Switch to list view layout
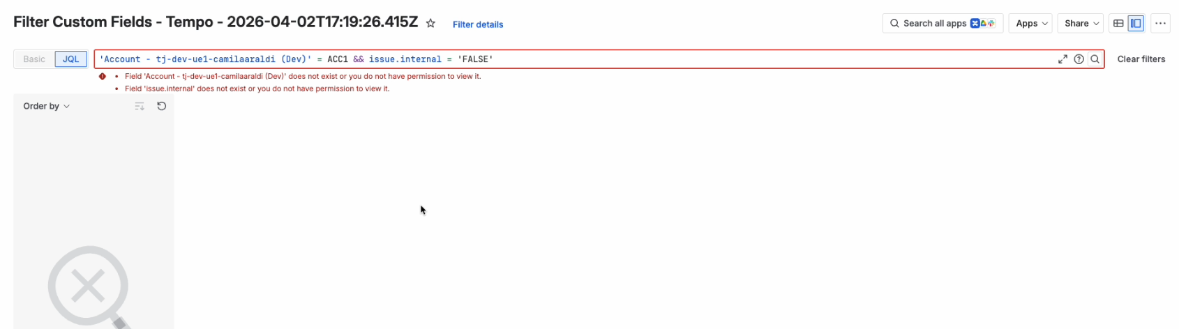 coord(1118,23)
